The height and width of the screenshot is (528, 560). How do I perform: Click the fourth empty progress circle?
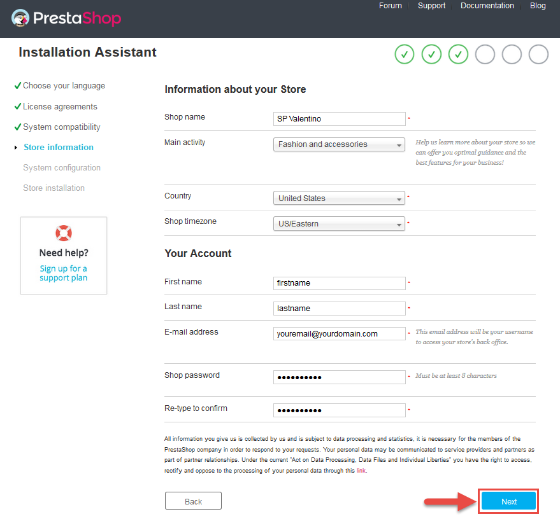click(x=485, y=55)
